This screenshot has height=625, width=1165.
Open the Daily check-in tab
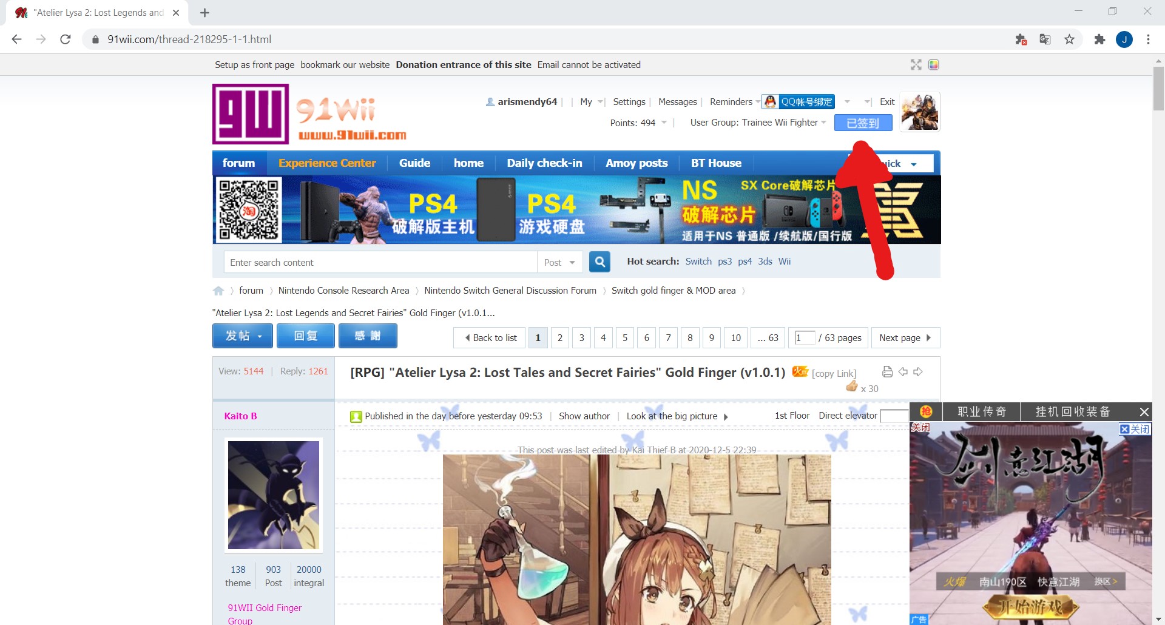pyautogui.click(x=544, y=163)
